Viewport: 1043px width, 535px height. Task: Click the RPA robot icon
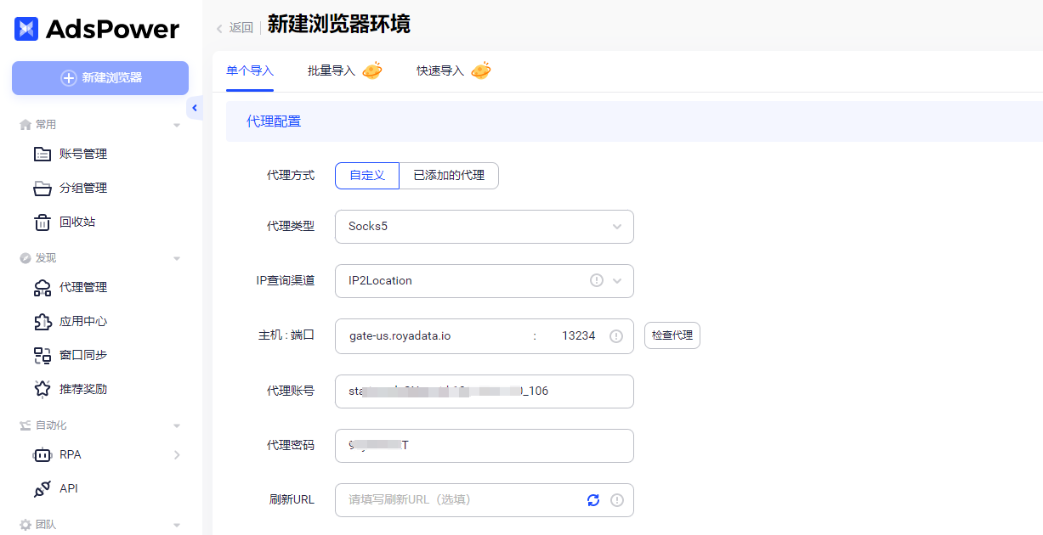pos(43,454)
